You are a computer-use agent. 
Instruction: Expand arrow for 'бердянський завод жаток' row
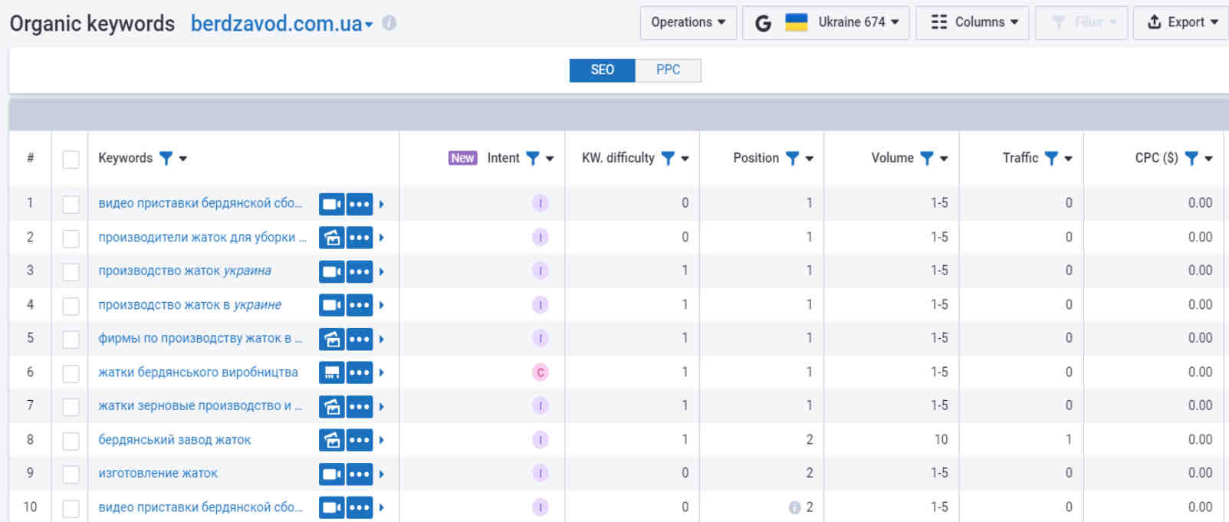pyautogui.click(x=381, y=440)
